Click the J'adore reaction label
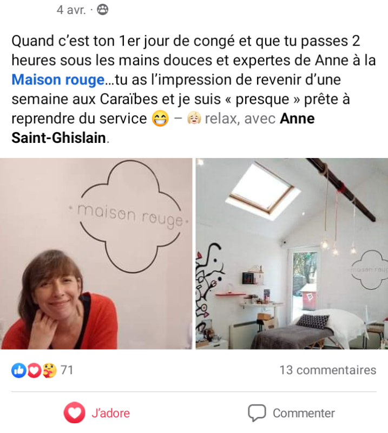This screenshot has height=433, width=388. [110, 413]
